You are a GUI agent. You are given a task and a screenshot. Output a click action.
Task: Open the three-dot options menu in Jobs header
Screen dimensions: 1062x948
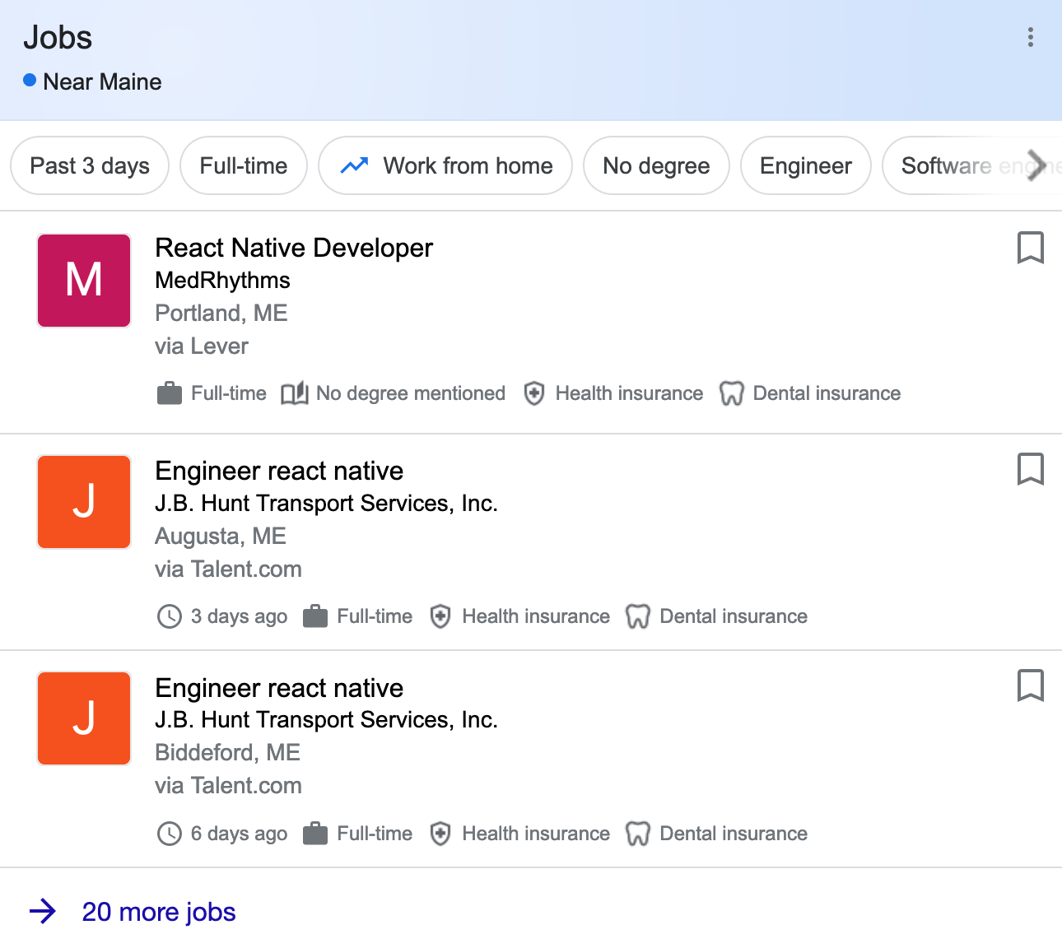pyautogui.click(x=1030, y=37)
